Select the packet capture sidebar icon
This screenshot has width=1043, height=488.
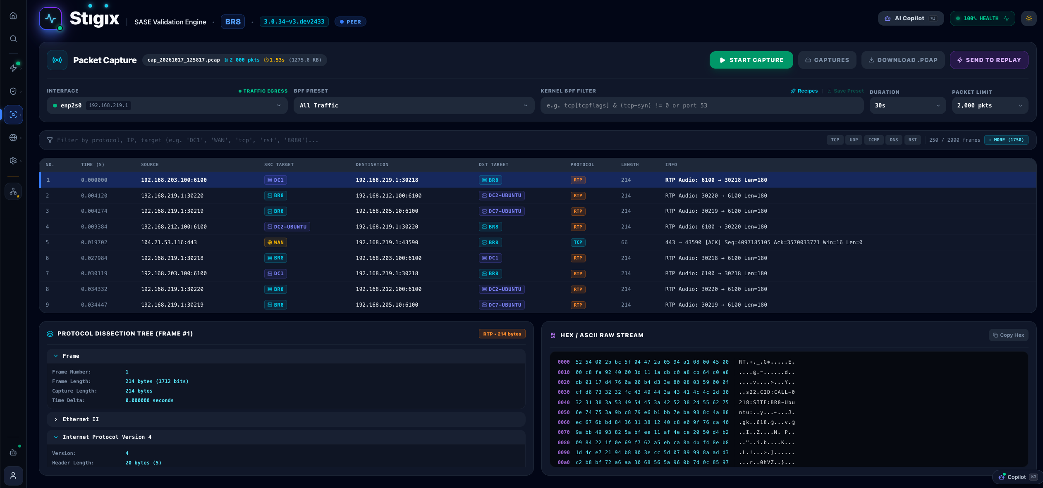[13, 114]
